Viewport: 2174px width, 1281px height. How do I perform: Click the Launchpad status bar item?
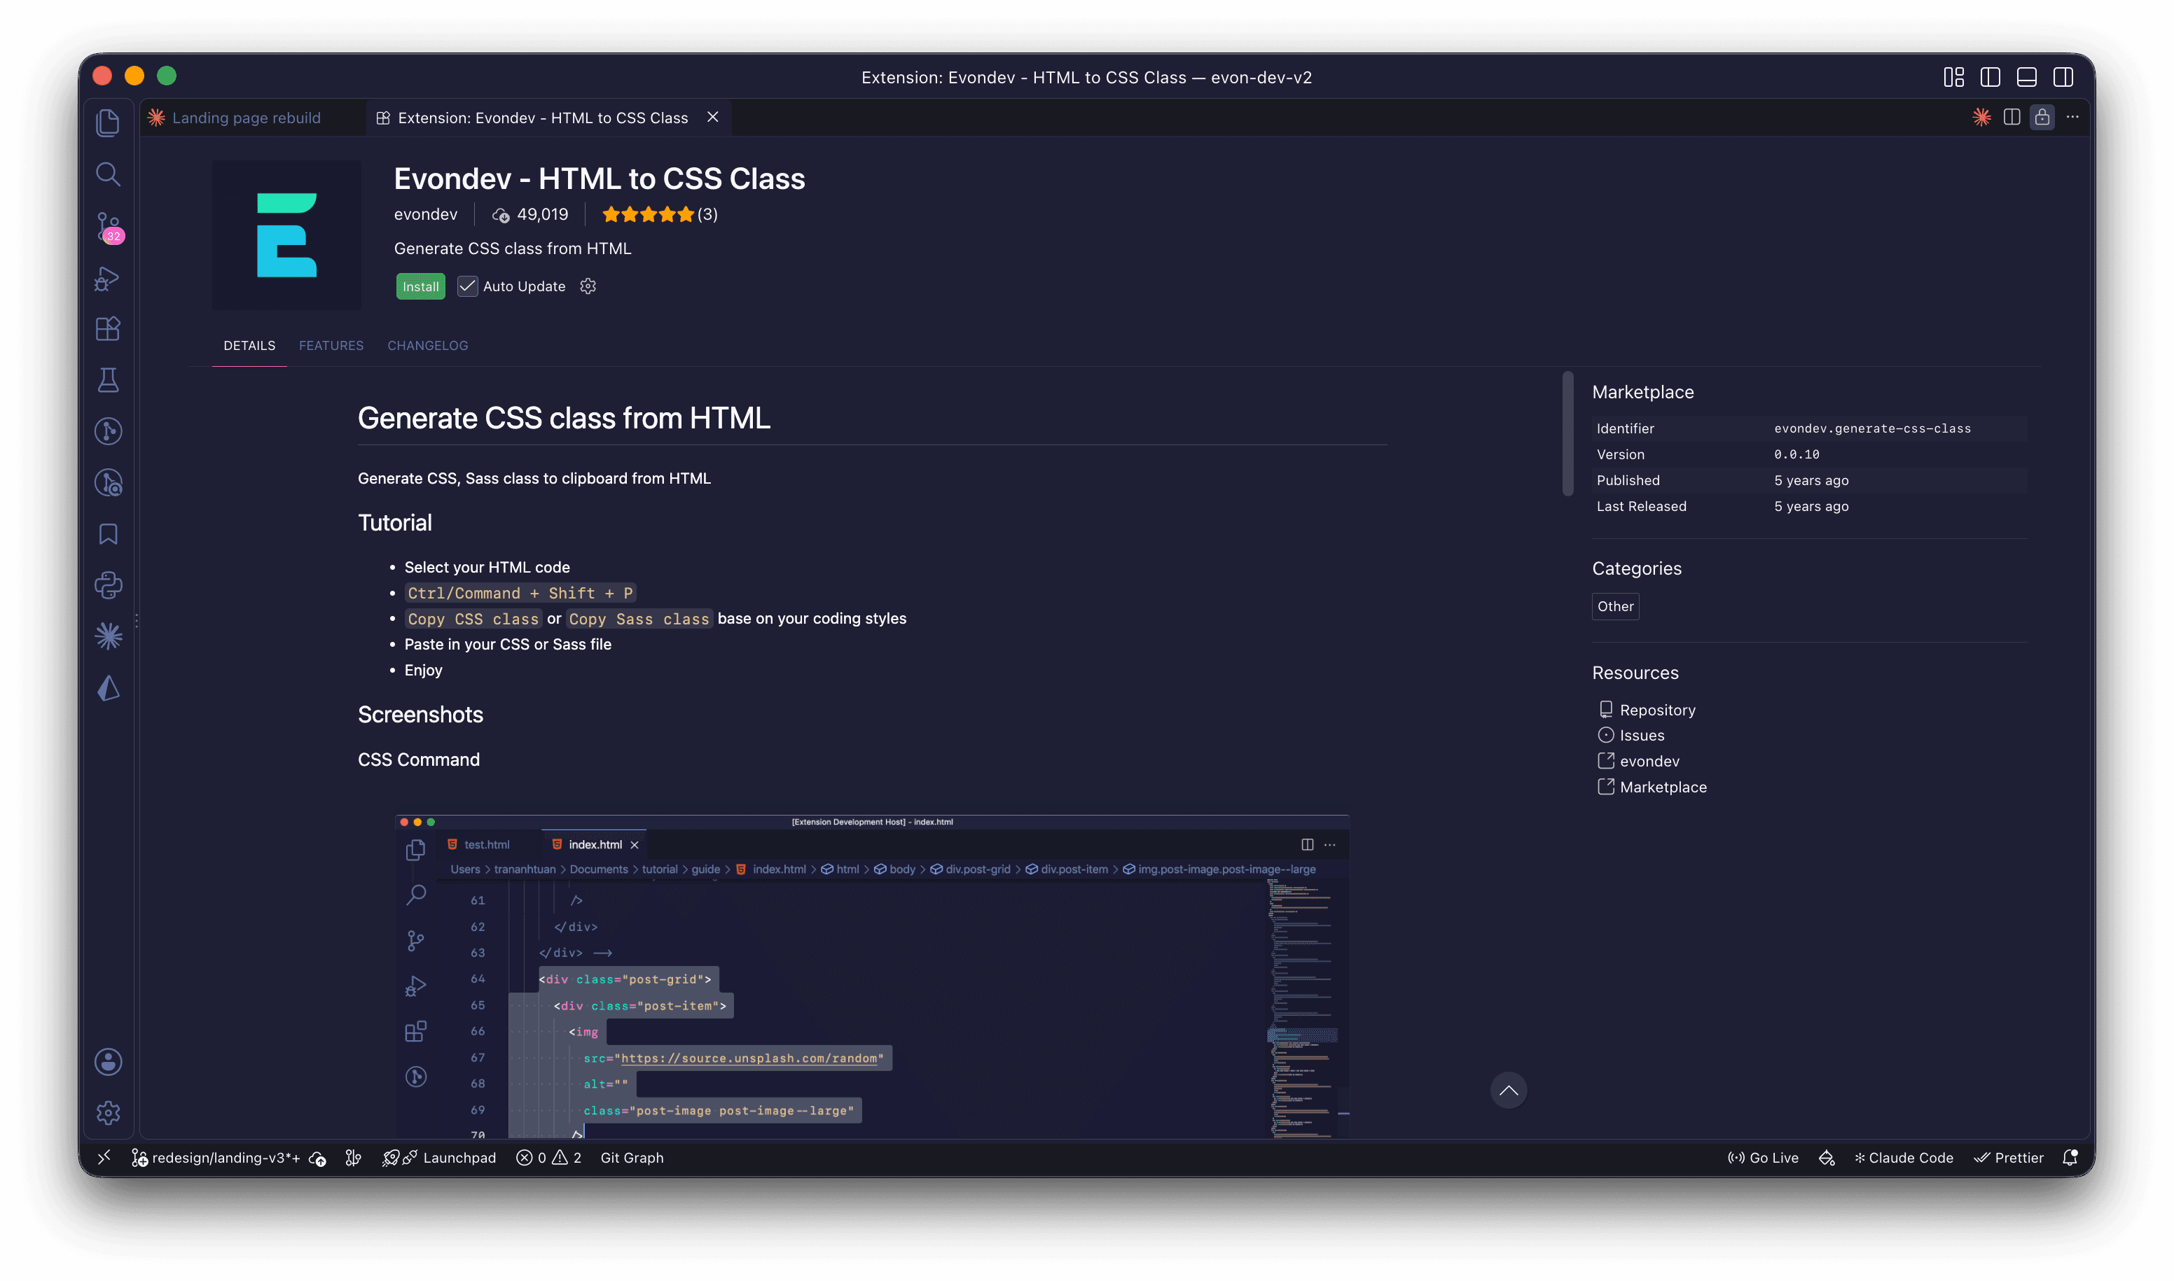tap(440, 1158)
